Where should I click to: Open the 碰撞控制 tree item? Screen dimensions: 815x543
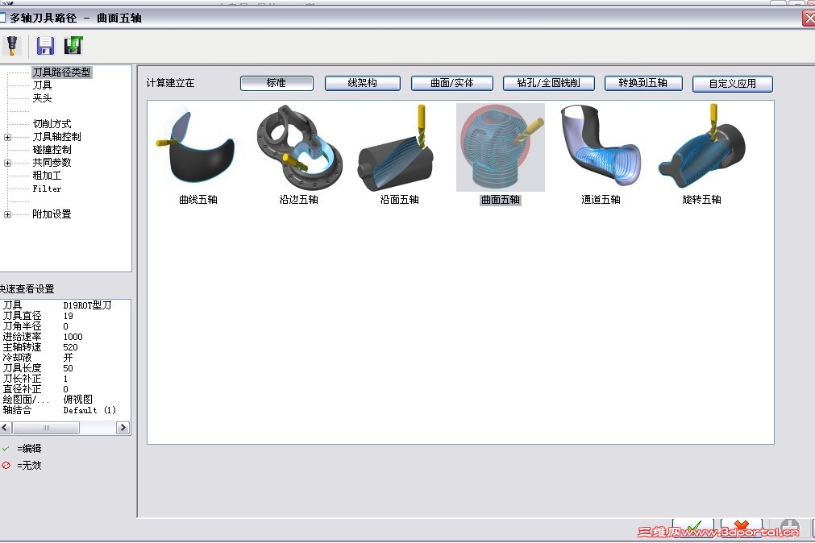click(52, 150)
